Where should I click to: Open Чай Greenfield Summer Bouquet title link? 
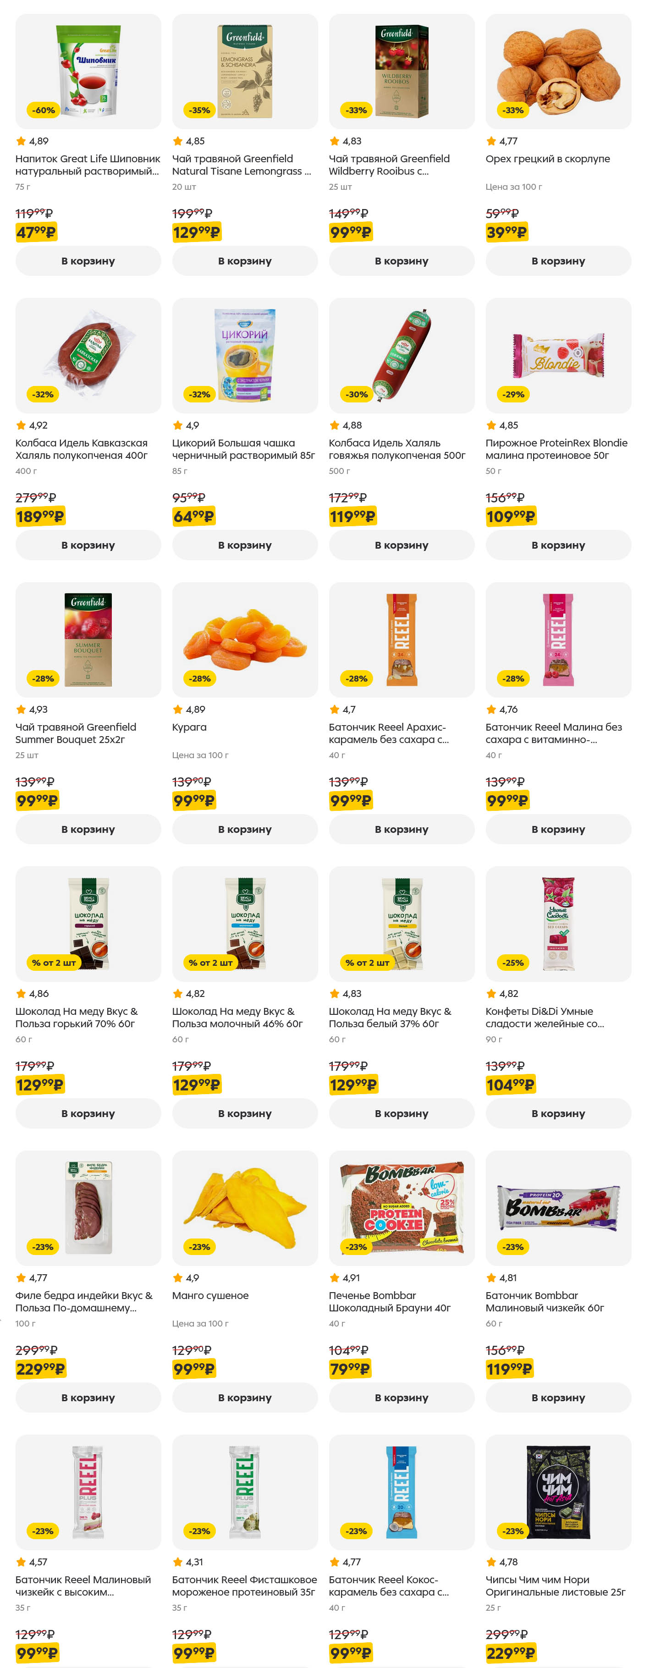click(76, 734)
